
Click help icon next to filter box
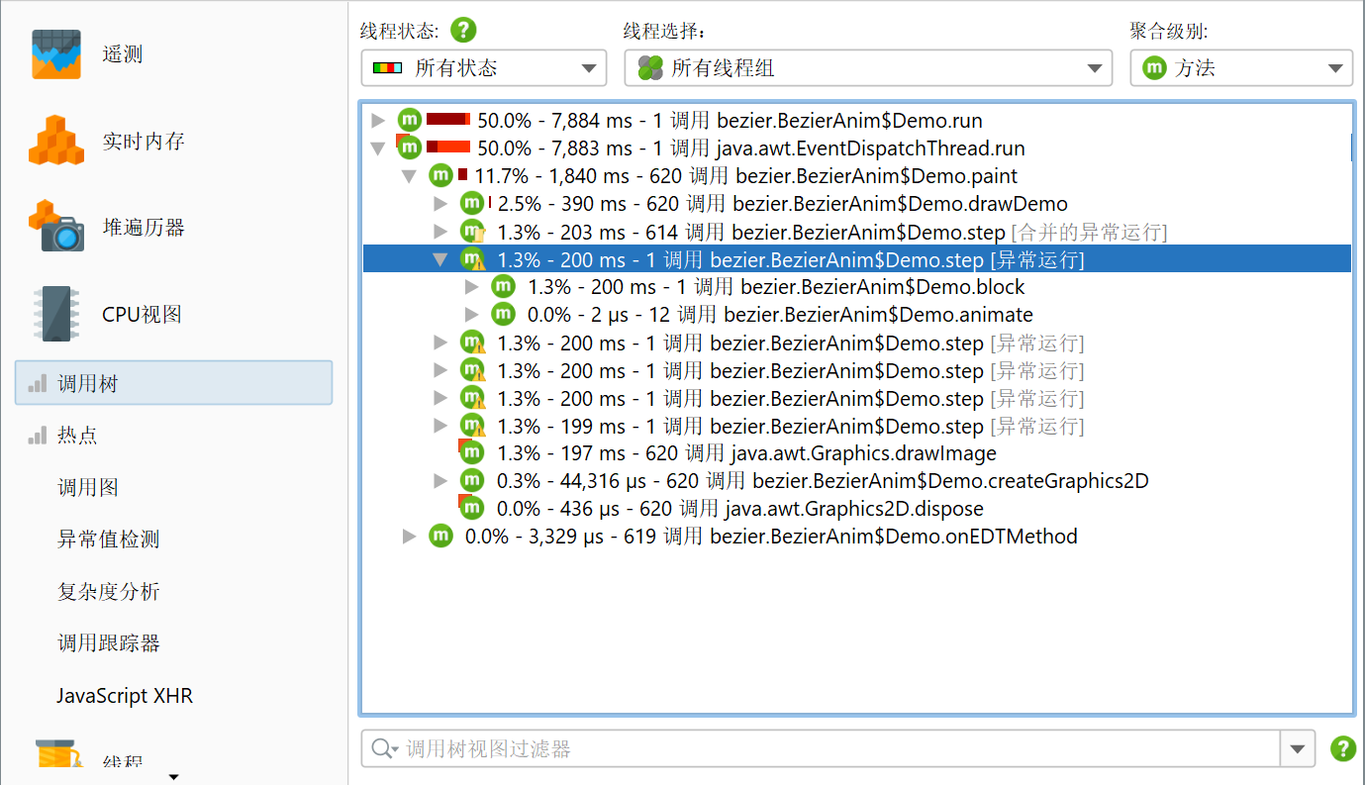(x=1342, y=748)
